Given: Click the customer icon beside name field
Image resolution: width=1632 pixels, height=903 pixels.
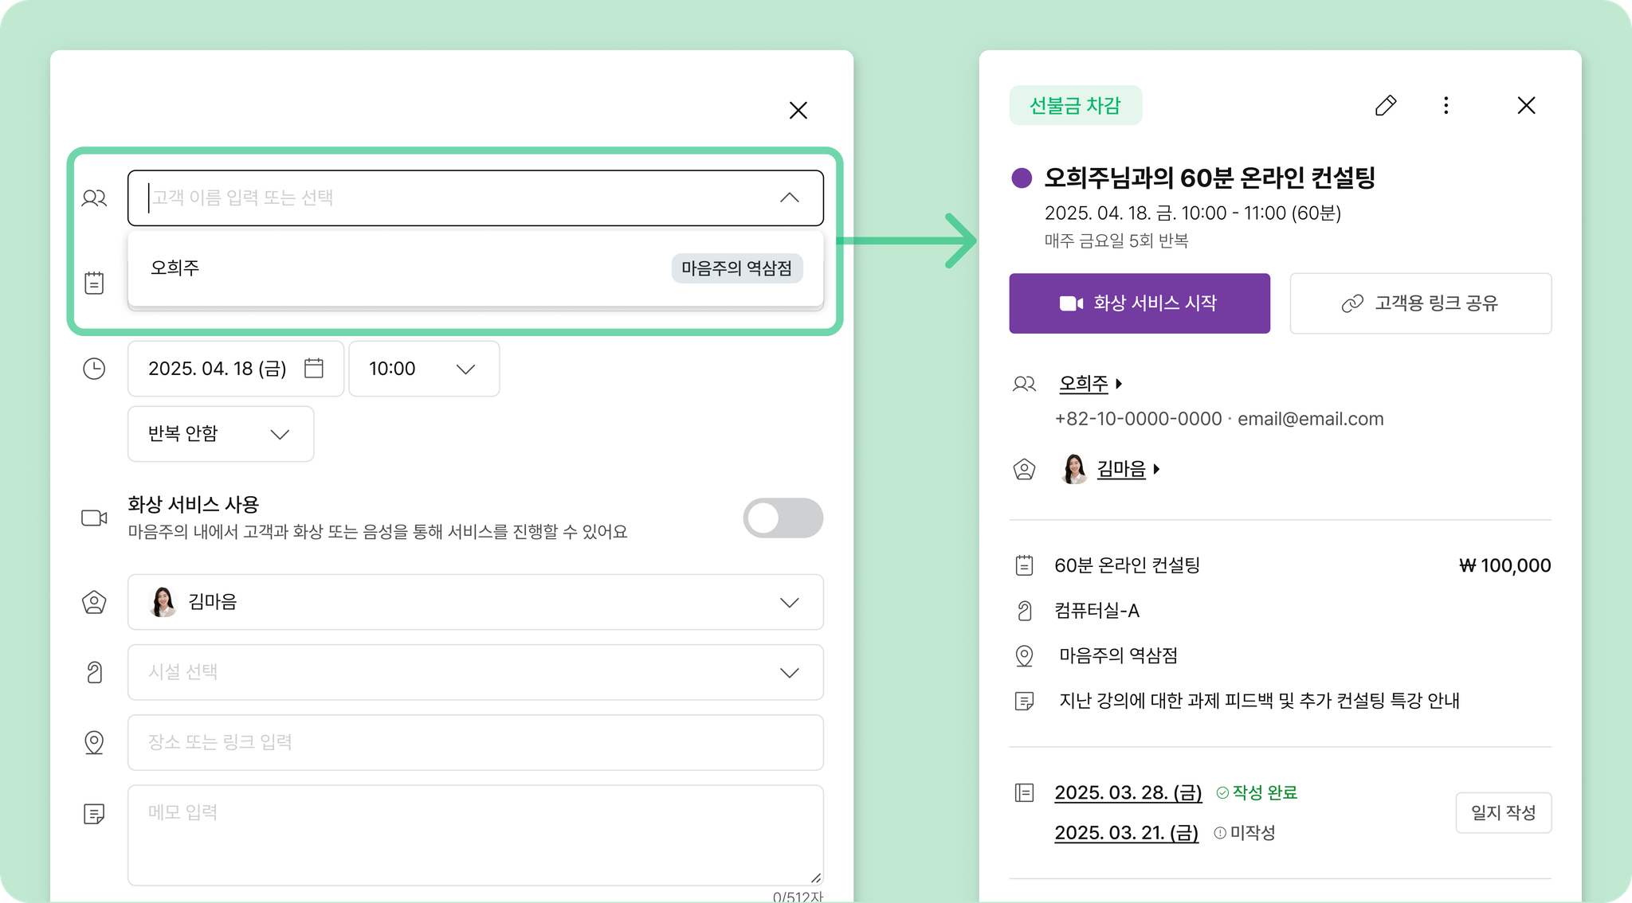Looking at the screenshot, I should tap(94, 198).
